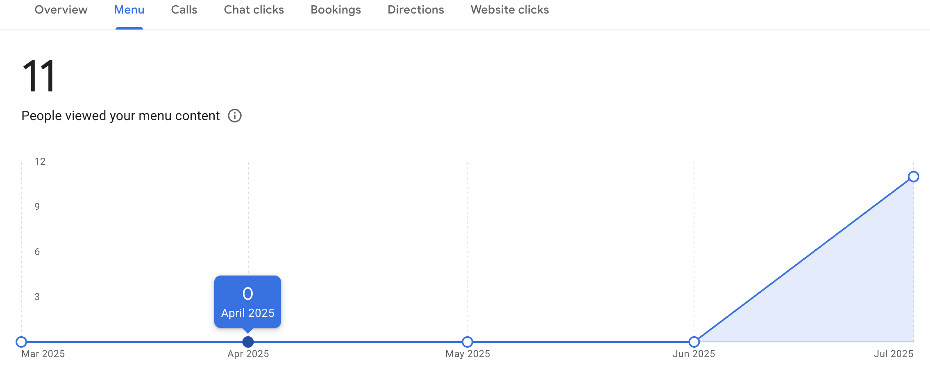Open the Website clicks tab
Viewport: 930px width, 369px height.
tap(509, 10)
